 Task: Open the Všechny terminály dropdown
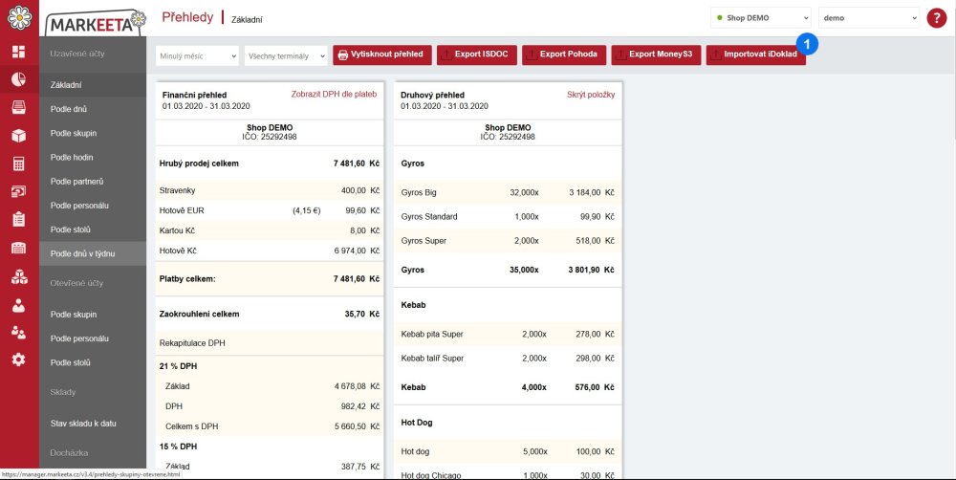coord(287,55)
